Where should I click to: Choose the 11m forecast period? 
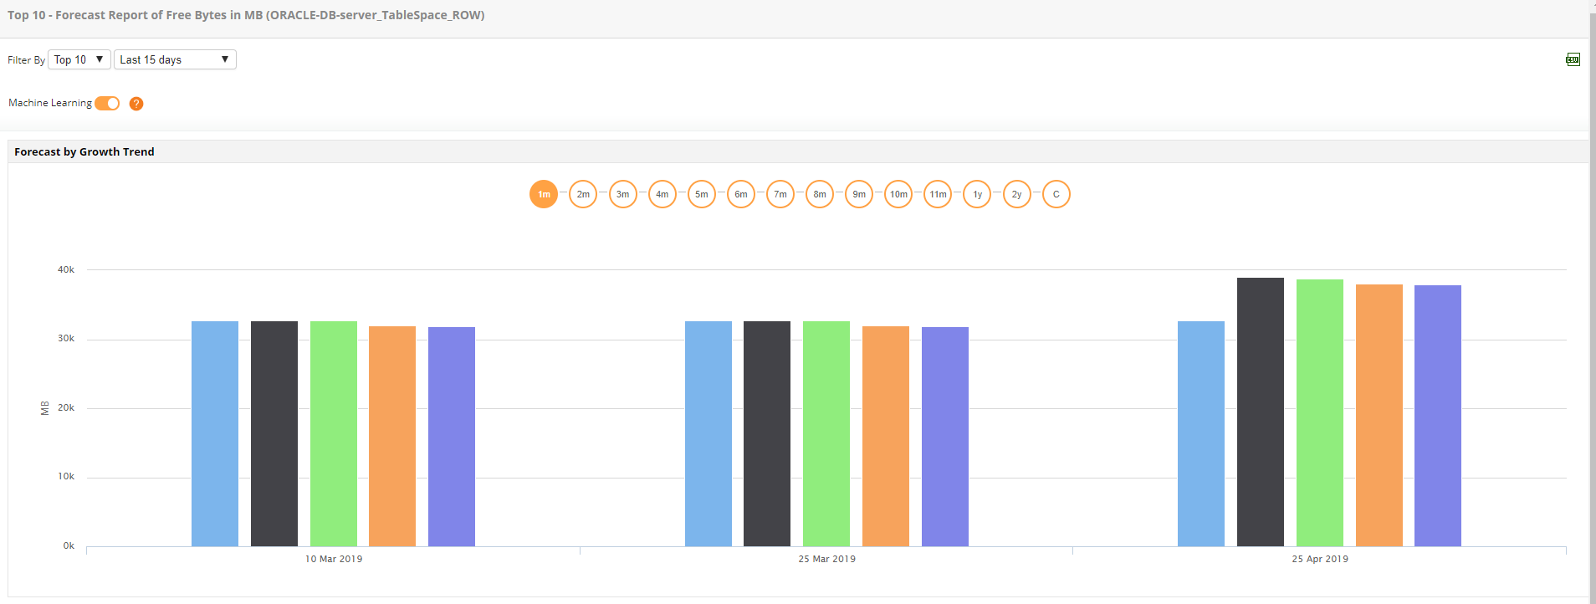point(938,194)
